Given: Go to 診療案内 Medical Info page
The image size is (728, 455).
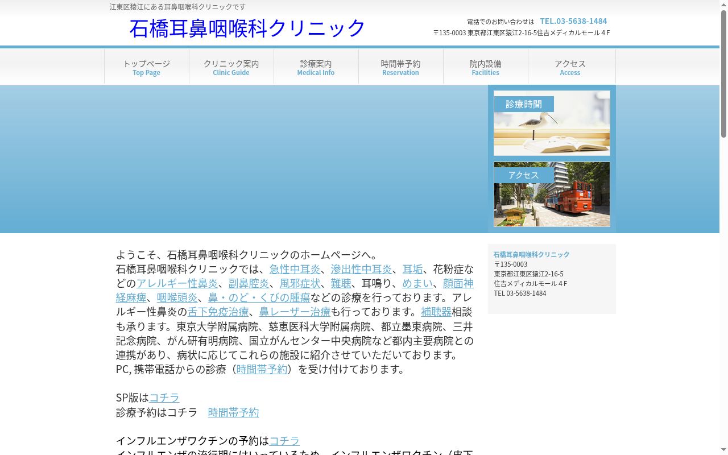Looking at the screenshot, I should point(316,67).
